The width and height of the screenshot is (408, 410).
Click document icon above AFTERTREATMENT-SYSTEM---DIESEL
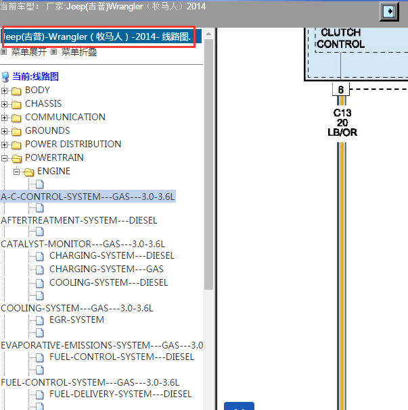point(39,208)
